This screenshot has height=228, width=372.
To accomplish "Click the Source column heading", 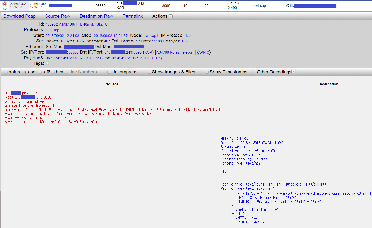I will [112, 84].
